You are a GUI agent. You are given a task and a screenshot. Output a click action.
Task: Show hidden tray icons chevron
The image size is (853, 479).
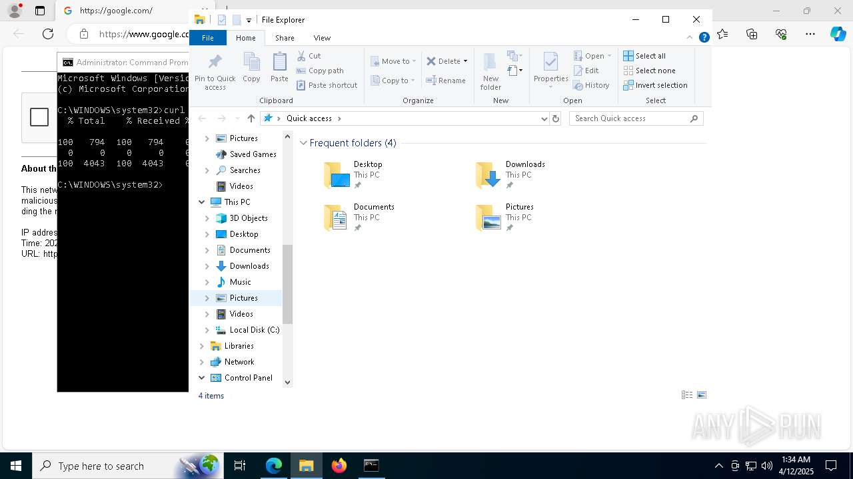click(x=718, y=466)
